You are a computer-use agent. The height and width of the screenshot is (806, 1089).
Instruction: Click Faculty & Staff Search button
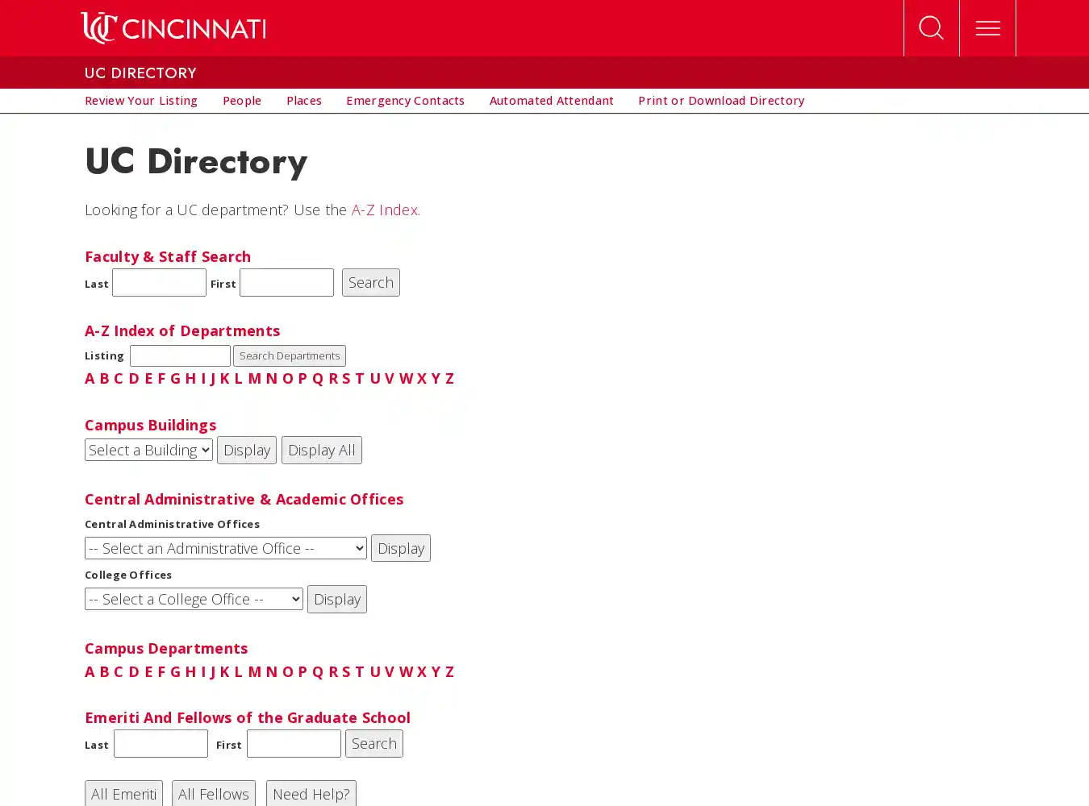point(371,282)
